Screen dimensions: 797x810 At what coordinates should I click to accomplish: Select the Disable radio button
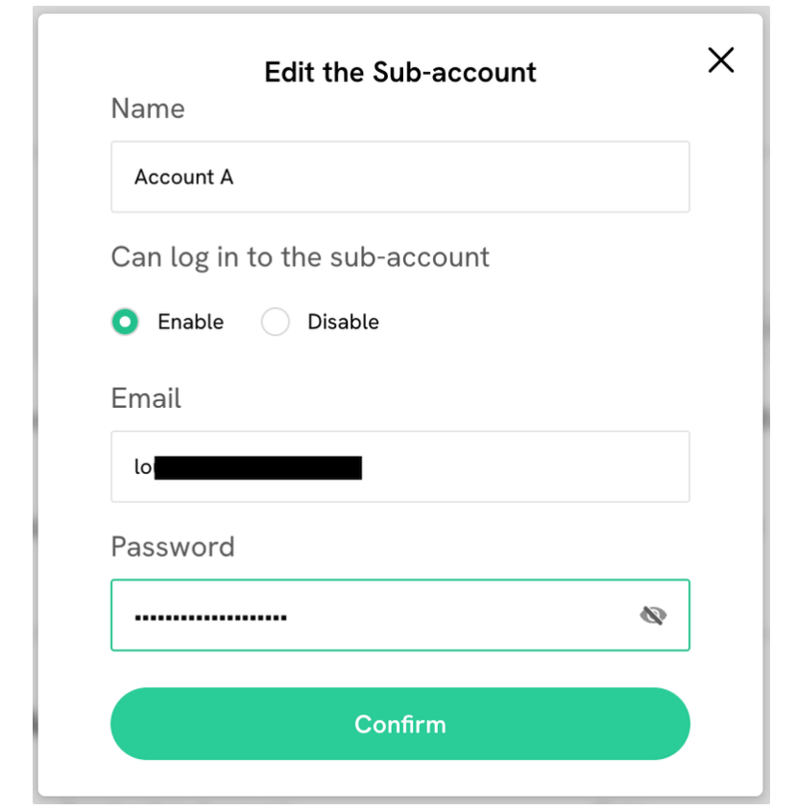276,322
